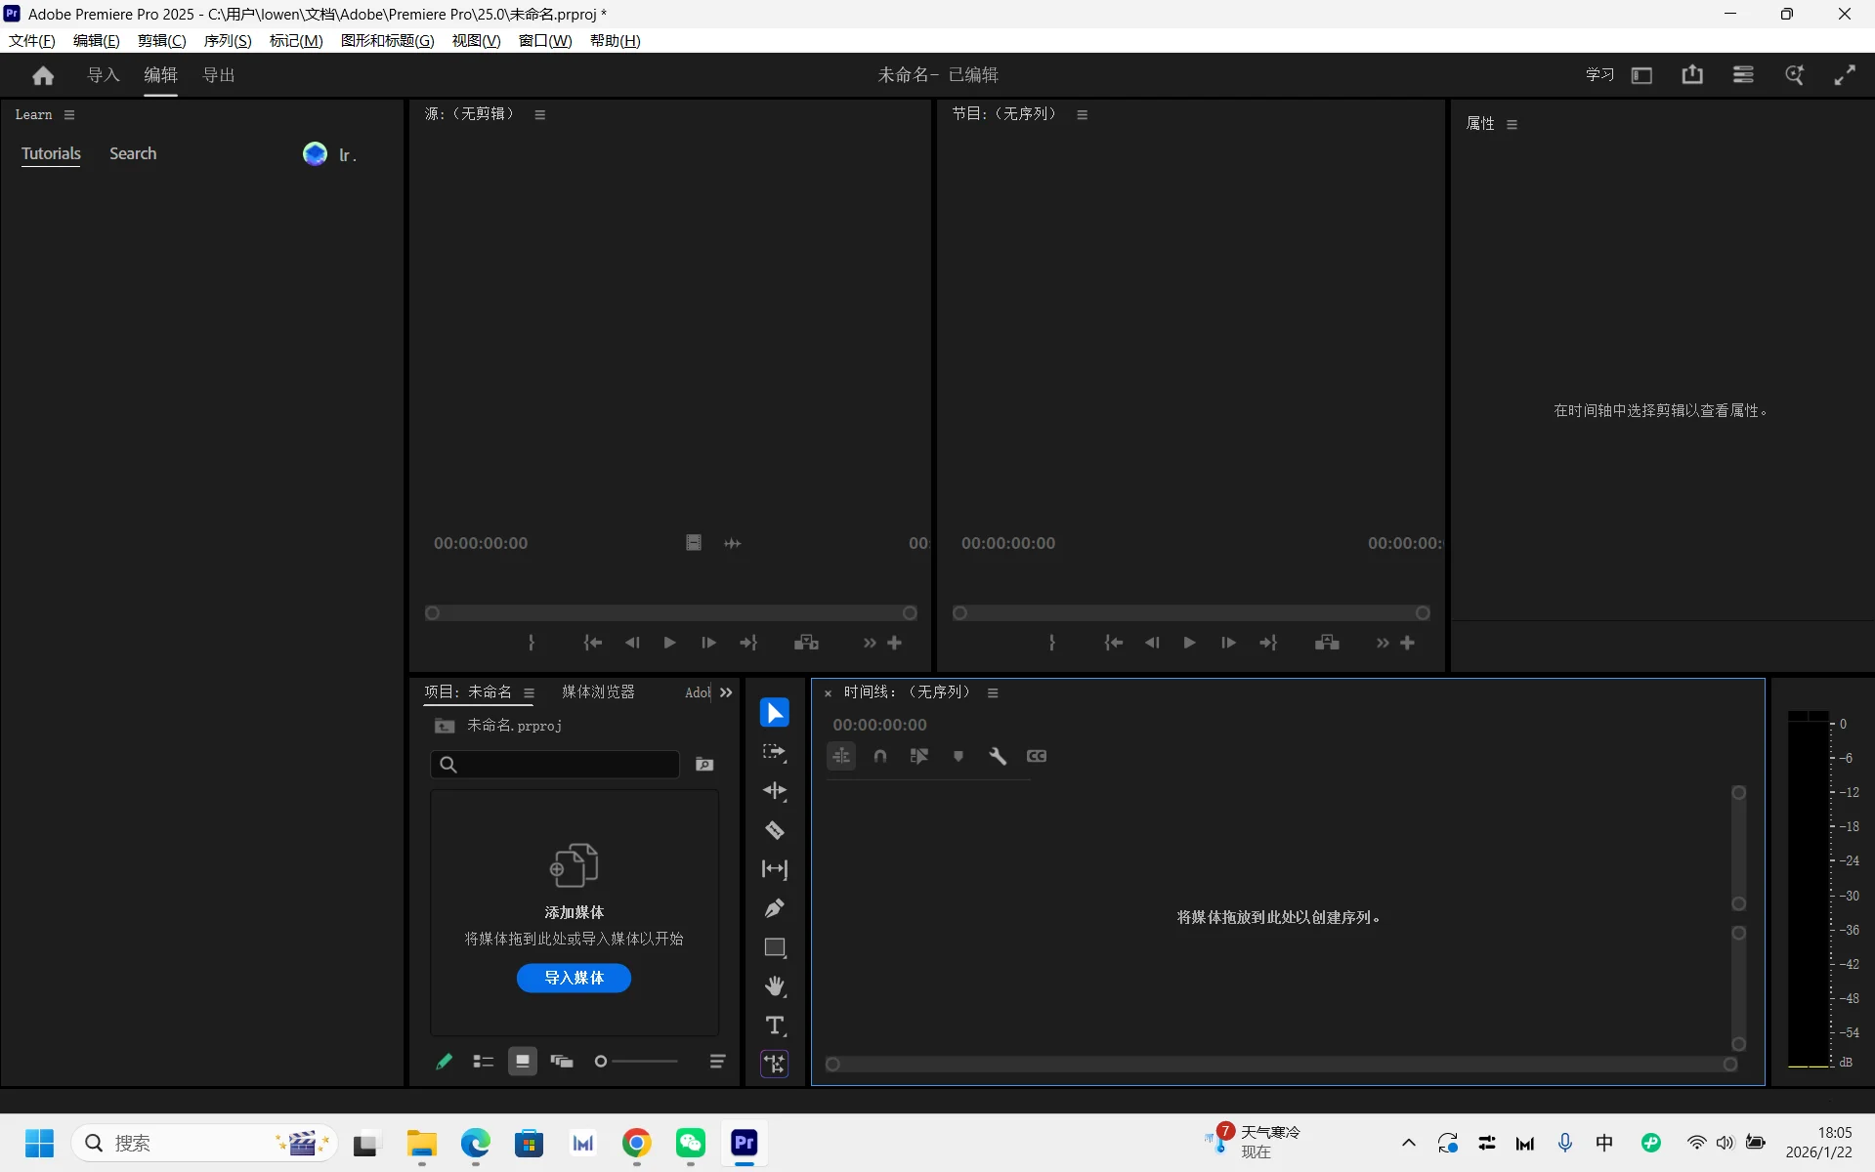This screenshot has width=1875, height=1172.
Task: Open timeline display settings wrench
Action: (997, 756)
